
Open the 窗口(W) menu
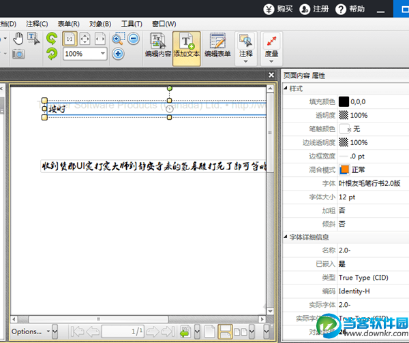(x=164, y=24)
